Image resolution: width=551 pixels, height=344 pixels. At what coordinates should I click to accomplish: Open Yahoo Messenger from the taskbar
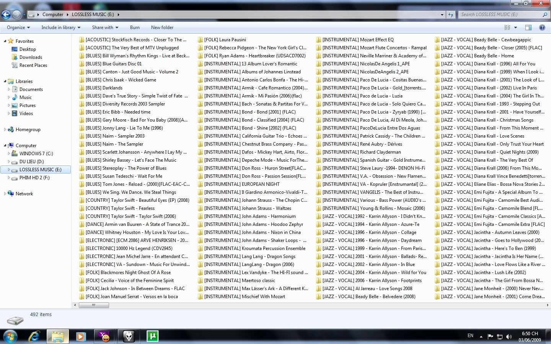tap(104, 336)
